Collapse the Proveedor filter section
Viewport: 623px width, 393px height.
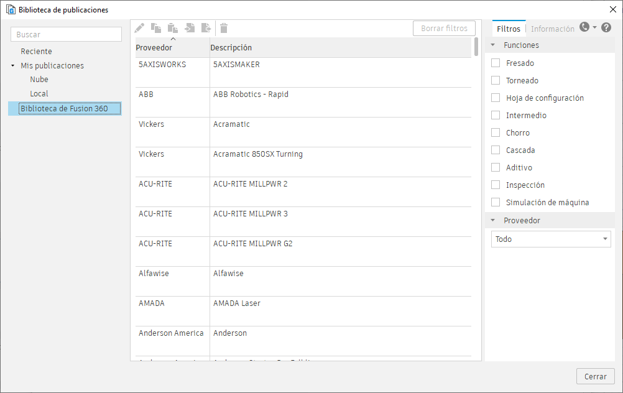[492, 220]
